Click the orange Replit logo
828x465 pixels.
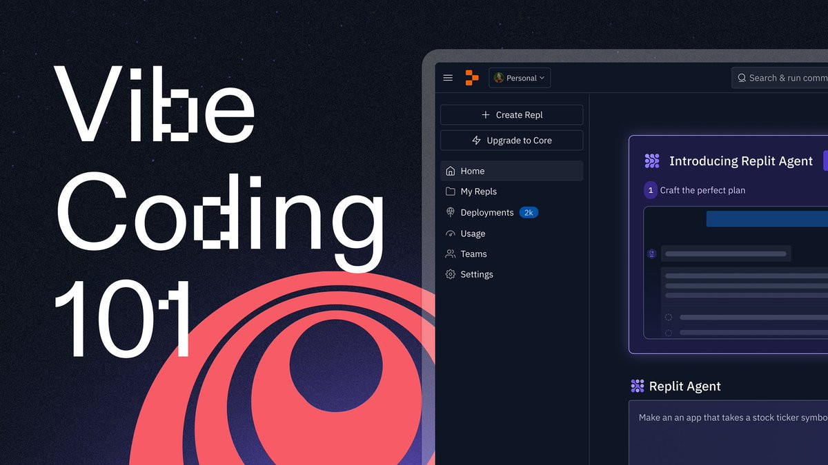[472, 78]
